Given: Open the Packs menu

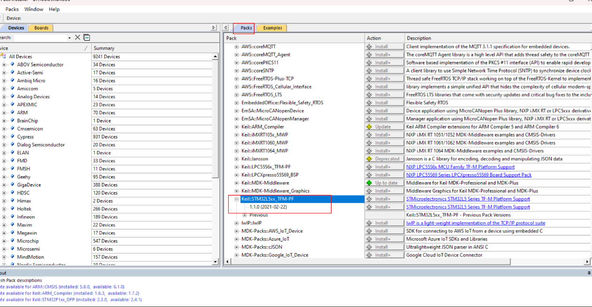Looking at the screenshot, I should click(12, 9).
